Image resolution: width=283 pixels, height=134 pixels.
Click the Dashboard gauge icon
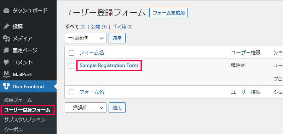coord(6,11)
